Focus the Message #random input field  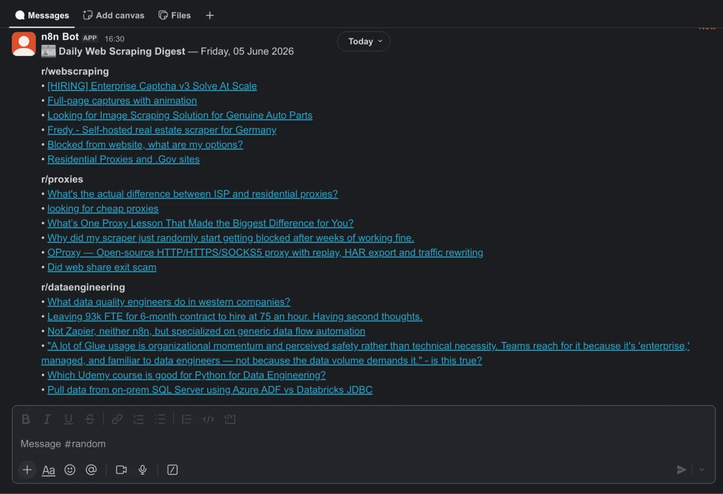363,444
